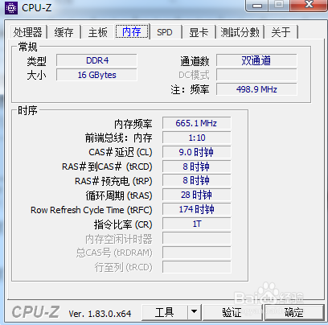This screenshot has height=325, width=328.
Task: Click the Ver. 1.83.0.x64 version text
Action: pyautogui.click(x=100, y=314)
